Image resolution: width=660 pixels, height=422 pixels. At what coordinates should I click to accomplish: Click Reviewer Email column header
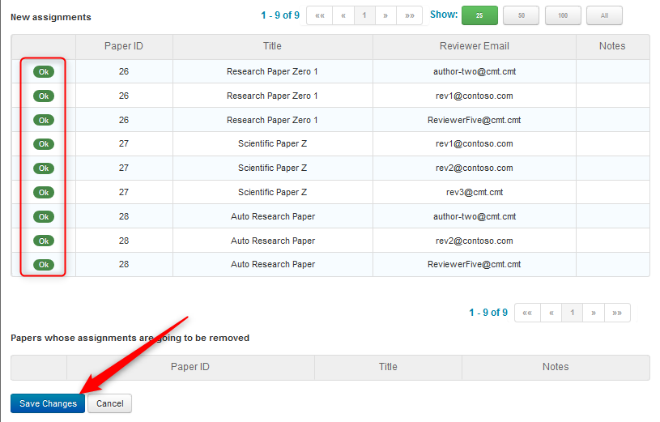click(x=475, y=46)
